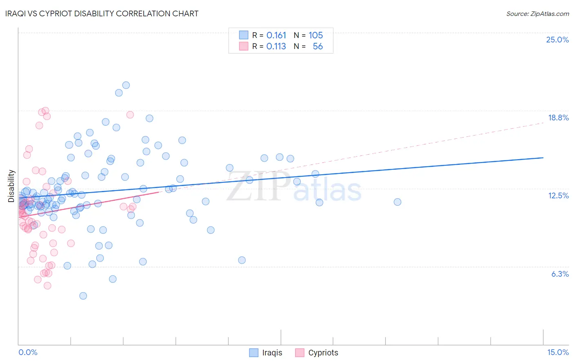Click the Disability y-axis title

tap(11, 186)
